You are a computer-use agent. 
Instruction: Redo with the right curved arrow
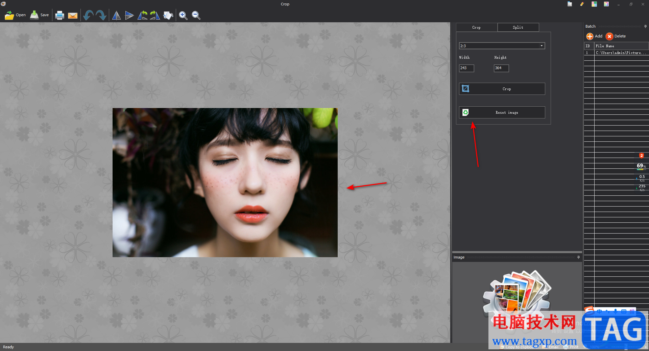click(101, 15)
